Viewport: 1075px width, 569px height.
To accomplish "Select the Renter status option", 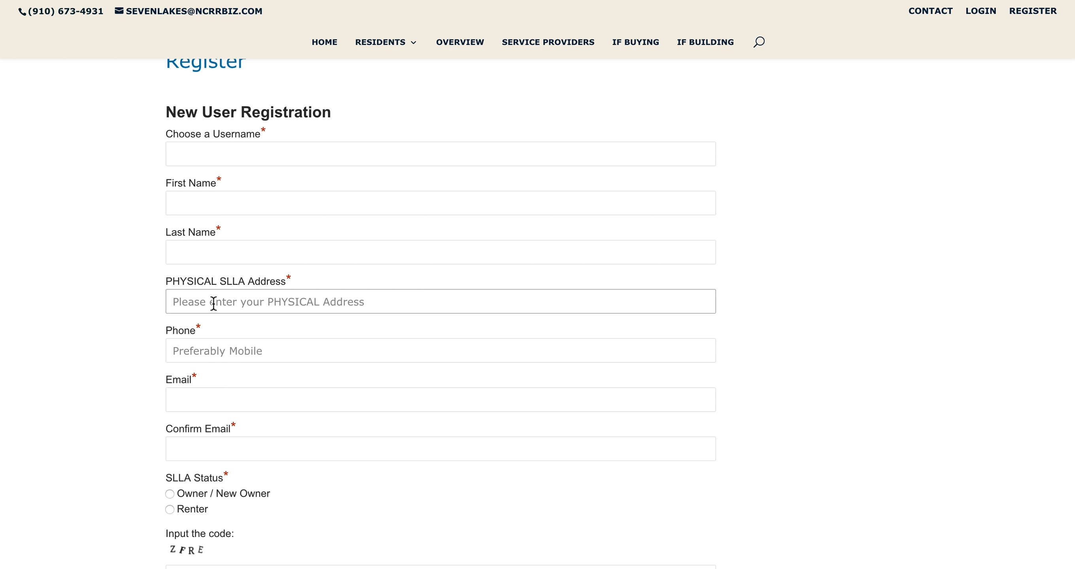I will point(170,509).
